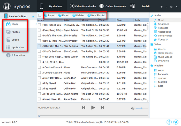Open the Podcasts playlist

tap(163, 74)
